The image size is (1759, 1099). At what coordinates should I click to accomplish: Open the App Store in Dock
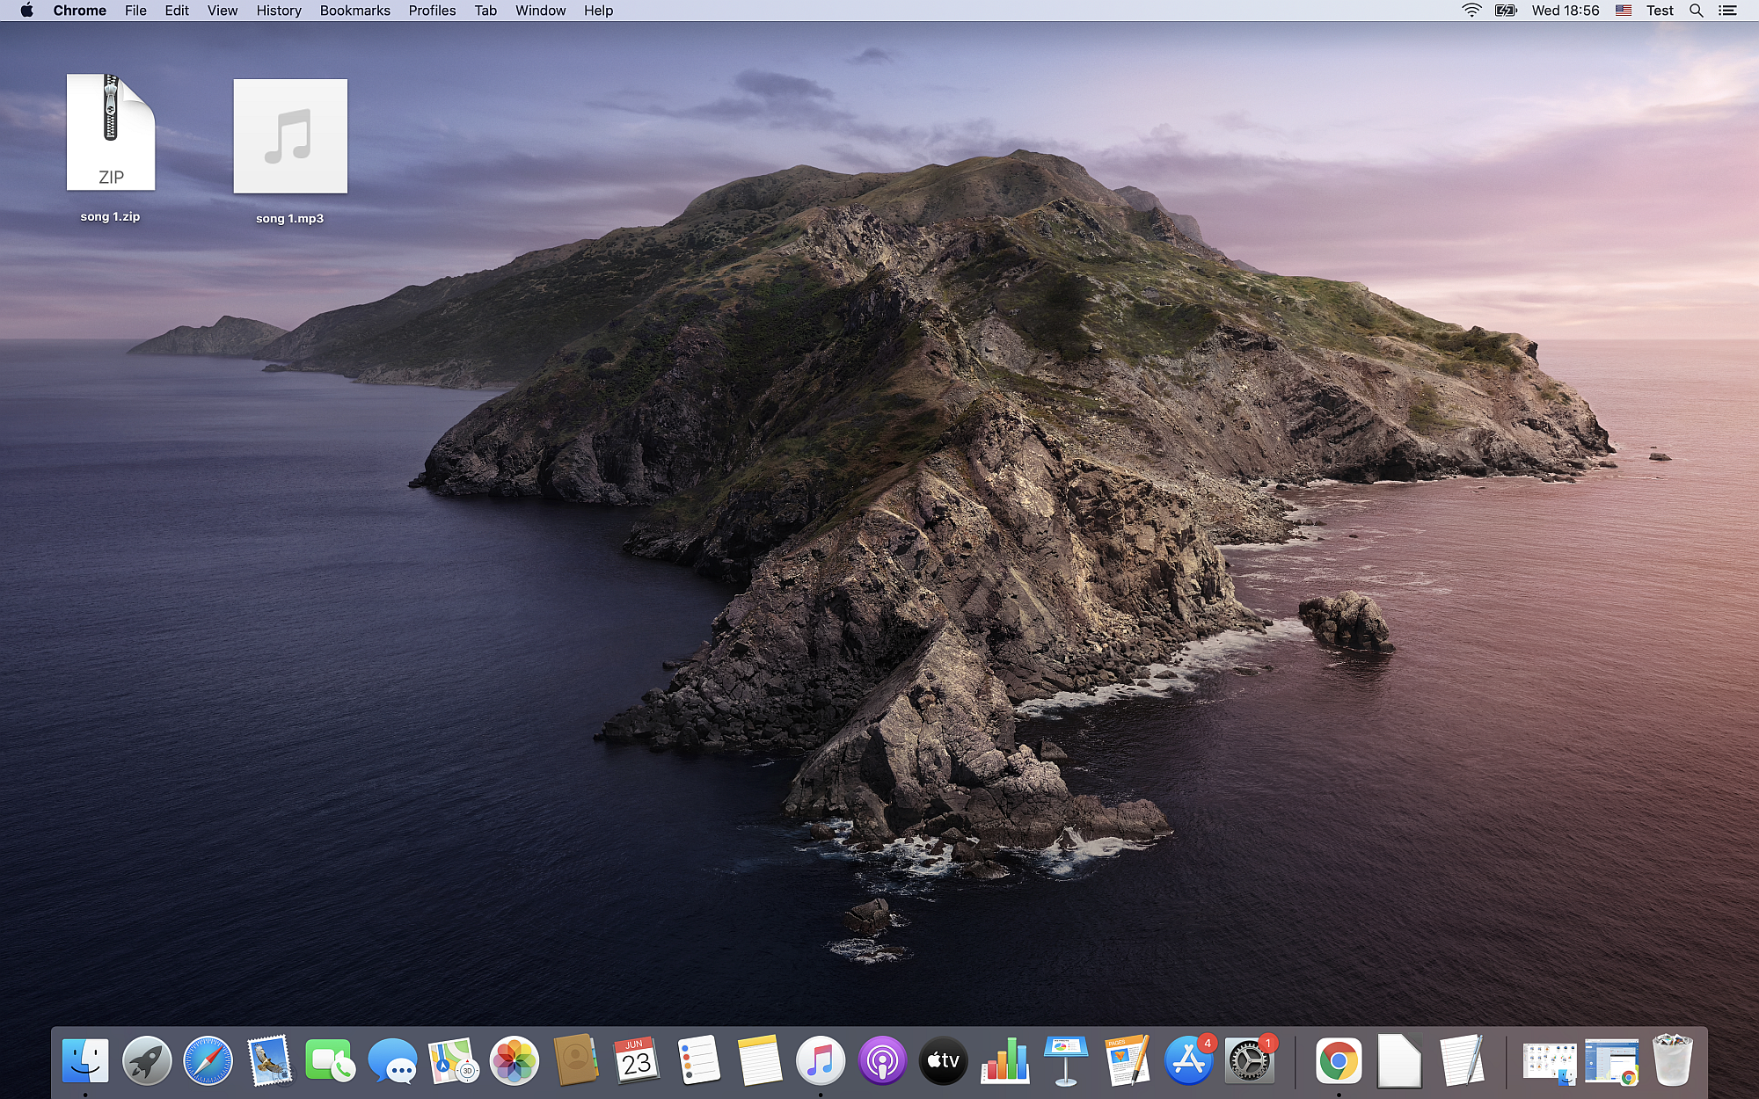(1188, 1061)
